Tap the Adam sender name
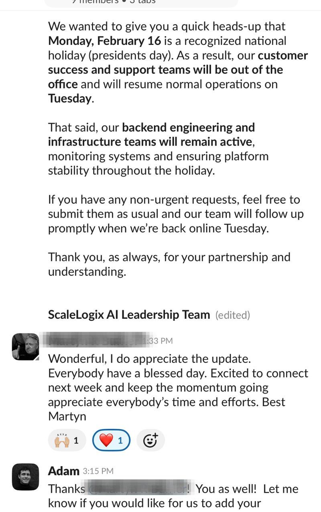Viewport: 321px width, 512px height. coord(64,471)
